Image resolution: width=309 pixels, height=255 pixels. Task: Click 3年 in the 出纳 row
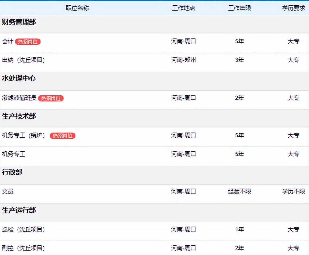tap(239, 60)
